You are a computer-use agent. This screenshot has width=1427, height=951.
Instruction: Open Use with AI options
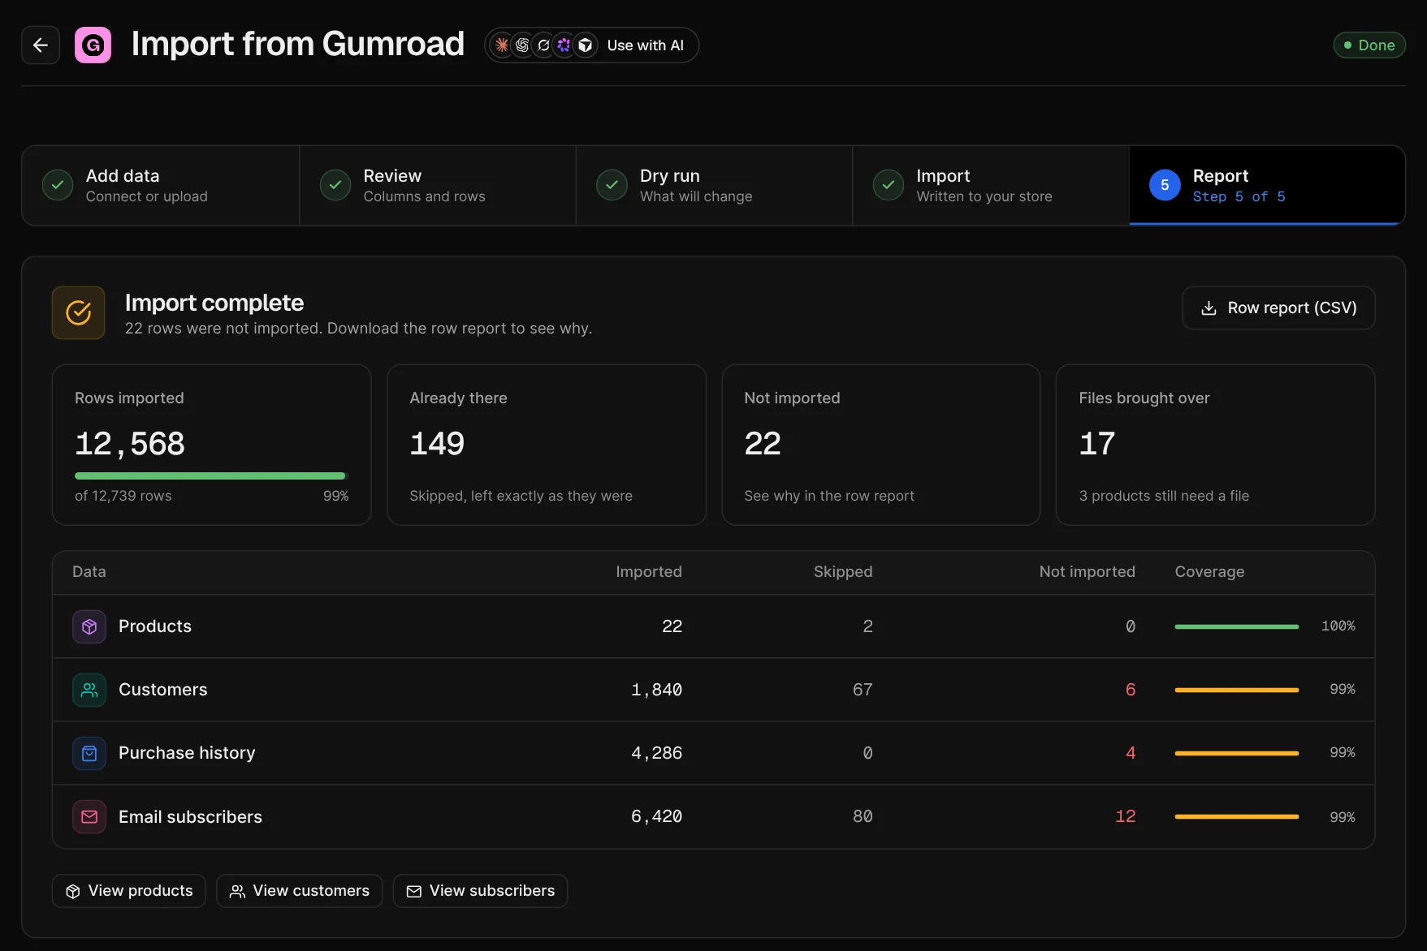(591, 45)
